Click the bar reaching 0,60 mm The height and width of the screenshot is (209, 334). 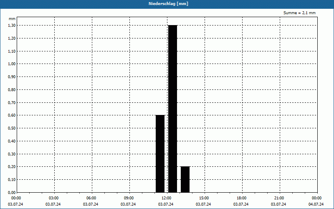click(x=160, y=154)
